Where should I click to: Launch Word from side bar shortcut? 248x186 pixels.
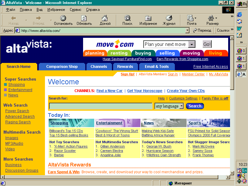tap(239, 28)
